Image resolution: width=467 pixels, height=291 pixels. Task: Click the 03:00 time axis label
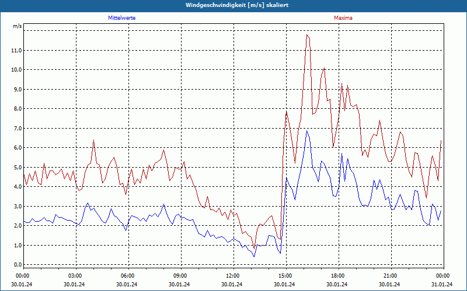click(76, 276)
